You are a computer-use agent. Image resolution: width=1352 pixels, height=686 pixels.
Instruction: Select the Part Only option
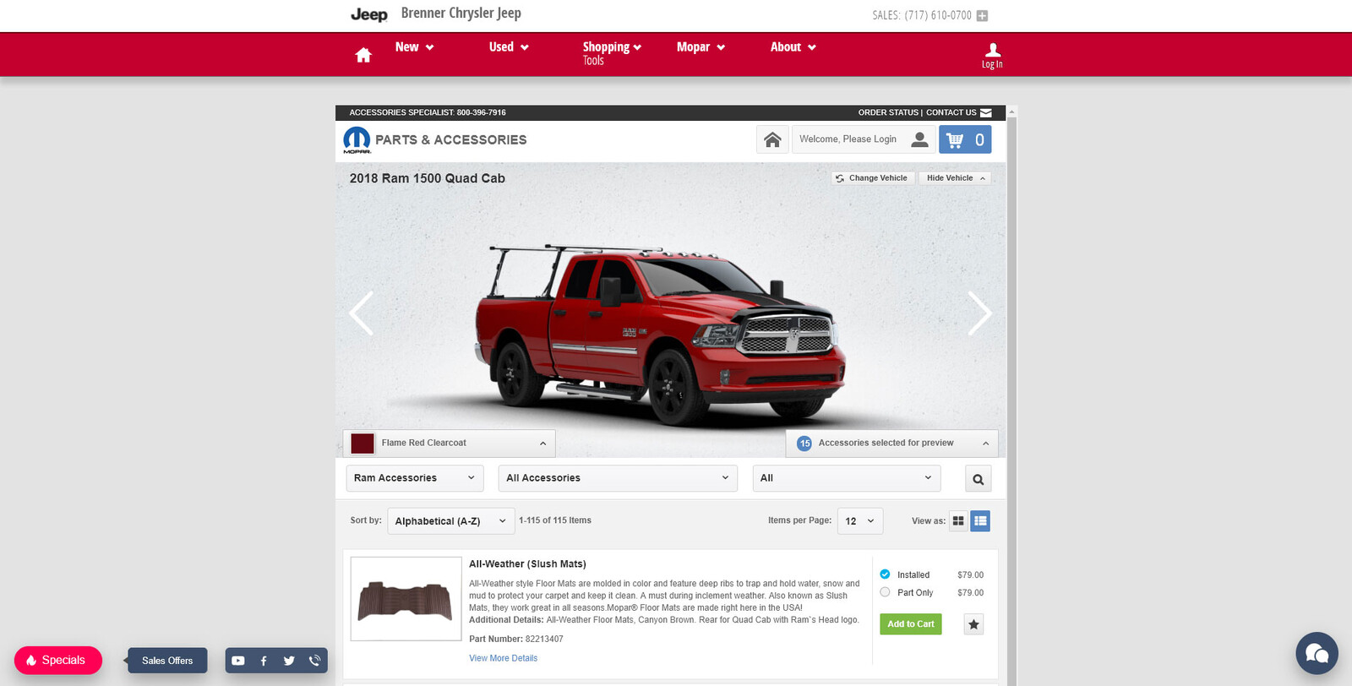[885, 592]
